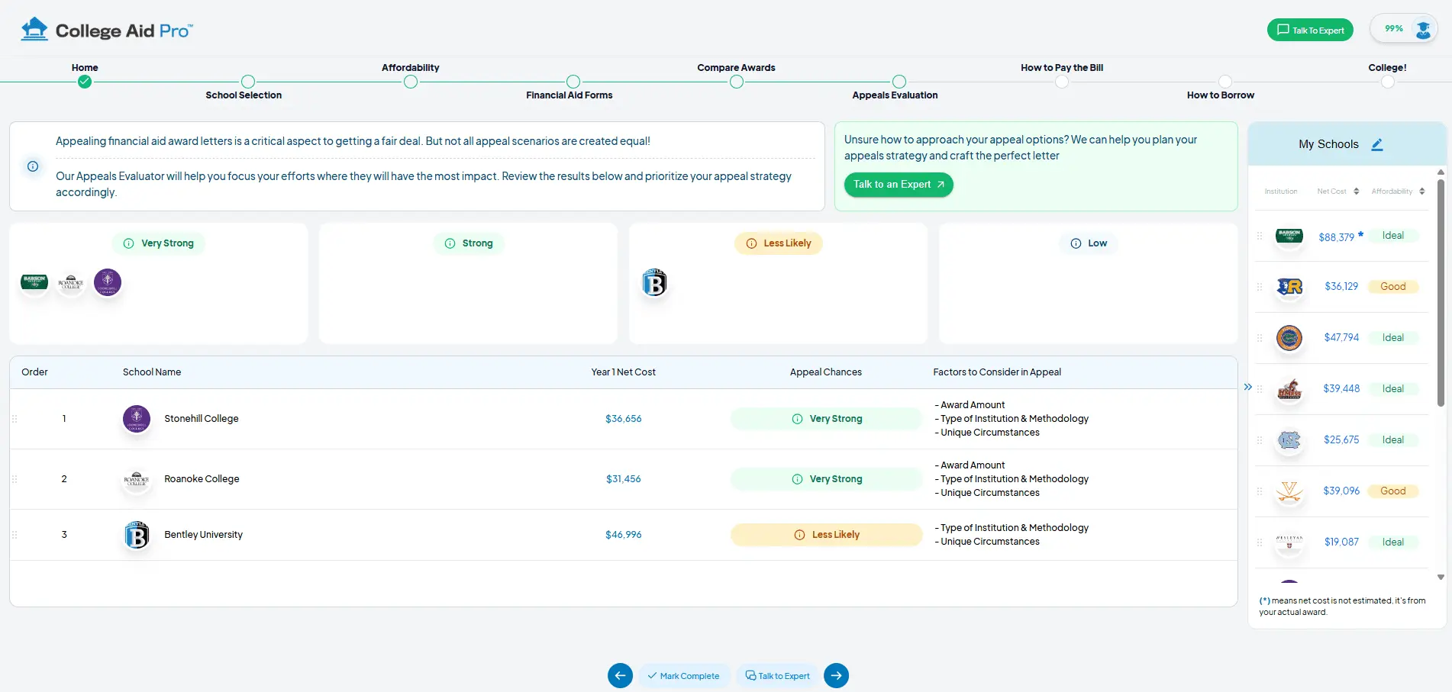This screenshot has height=692, width=1452.
Task: Click the top Talk To Expert button
Action: 1310,30
